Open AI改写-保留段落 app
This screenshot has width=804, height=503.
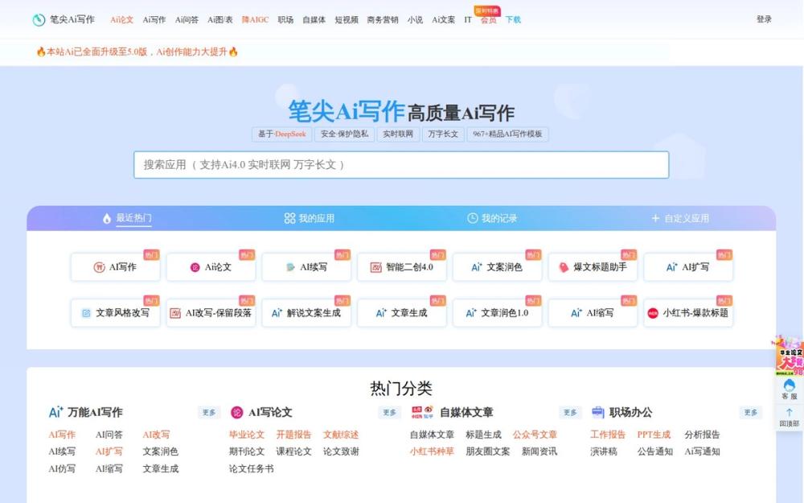tap(211, 312)
